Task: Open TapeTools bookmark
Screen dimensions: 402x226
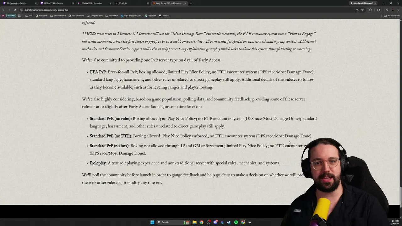Action: pyautogui.click(x=150, y=16)
